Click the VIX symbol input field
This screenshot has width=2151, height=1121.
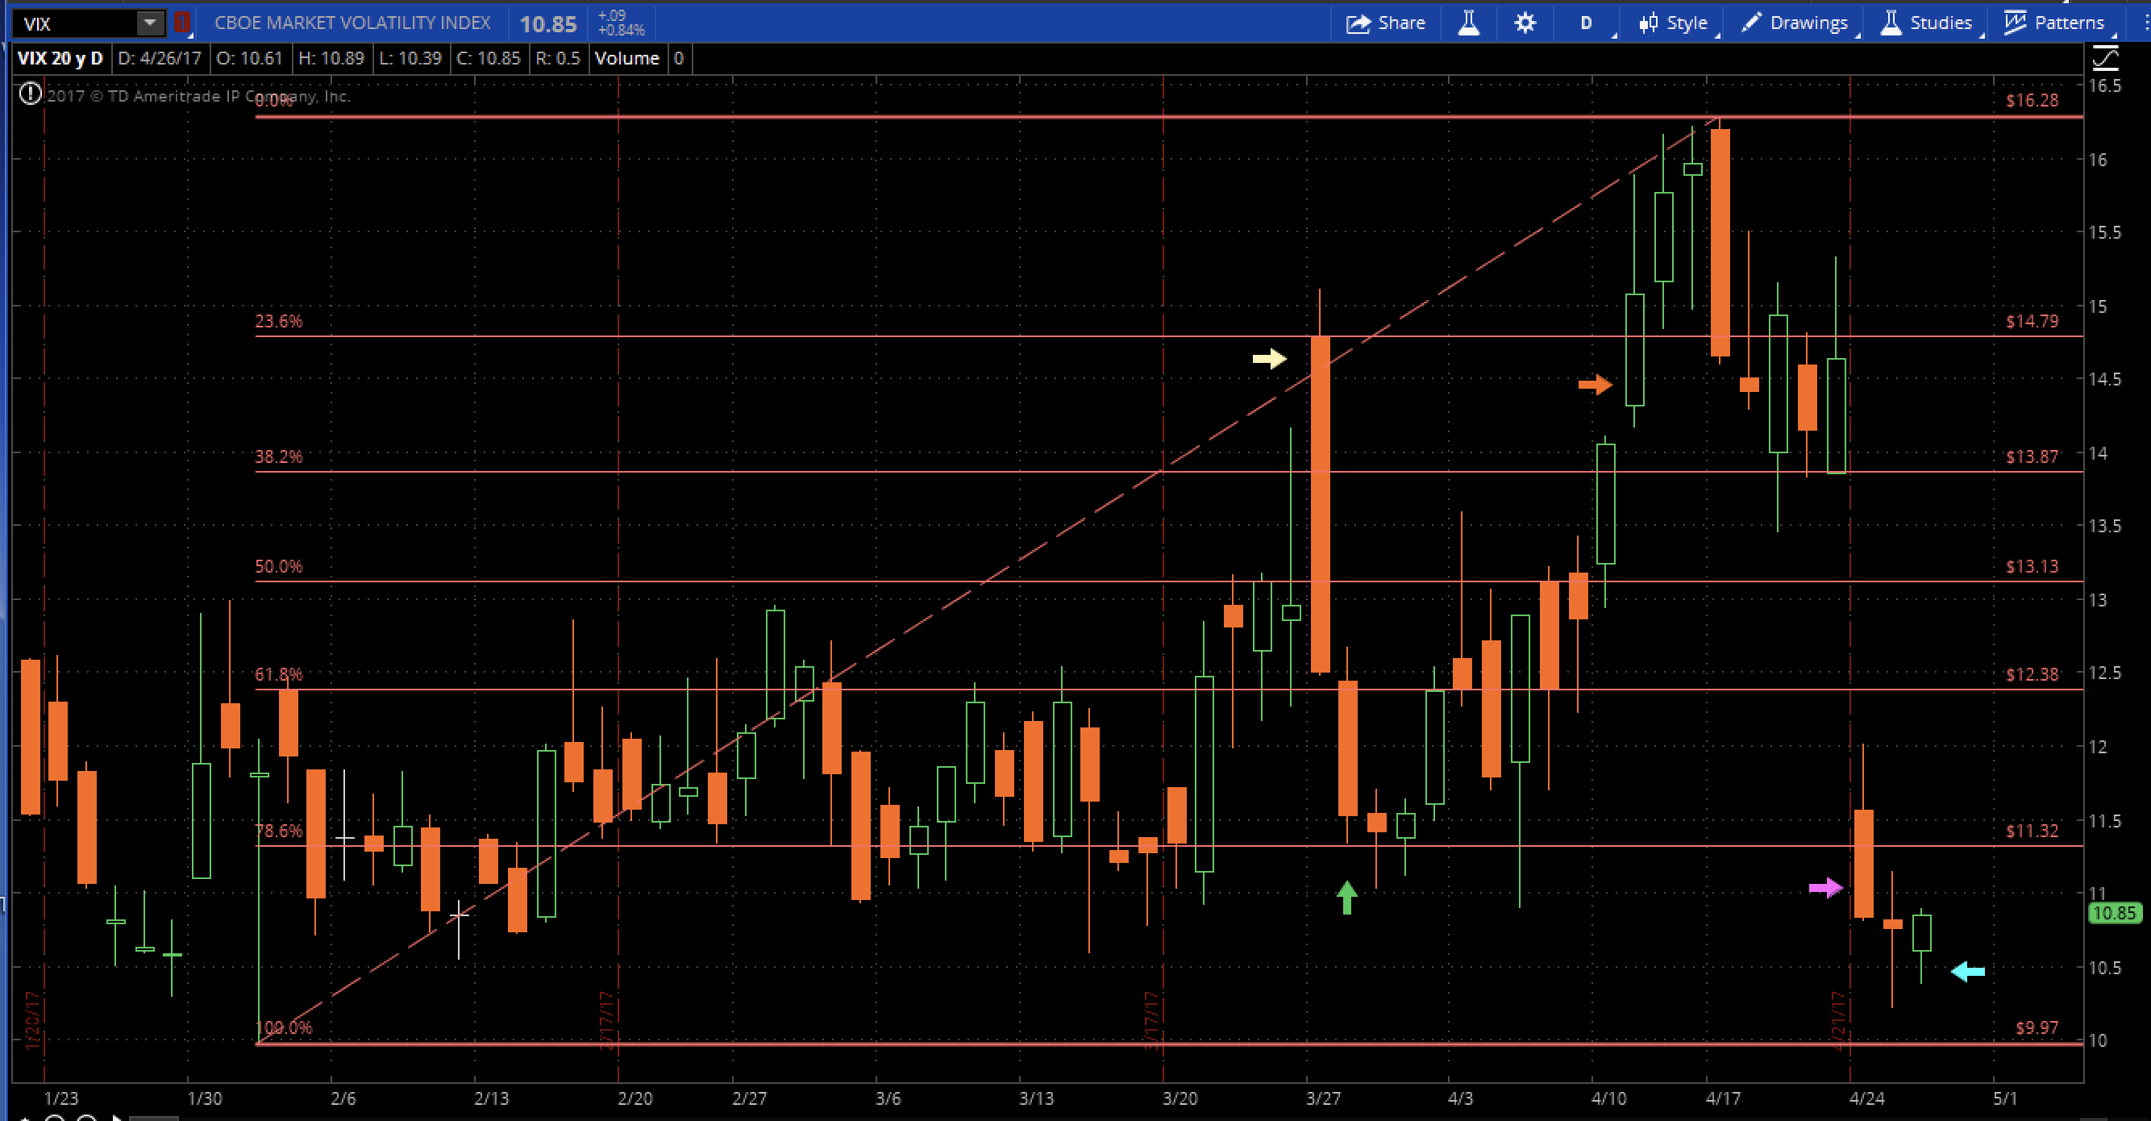tap(75, 23)
